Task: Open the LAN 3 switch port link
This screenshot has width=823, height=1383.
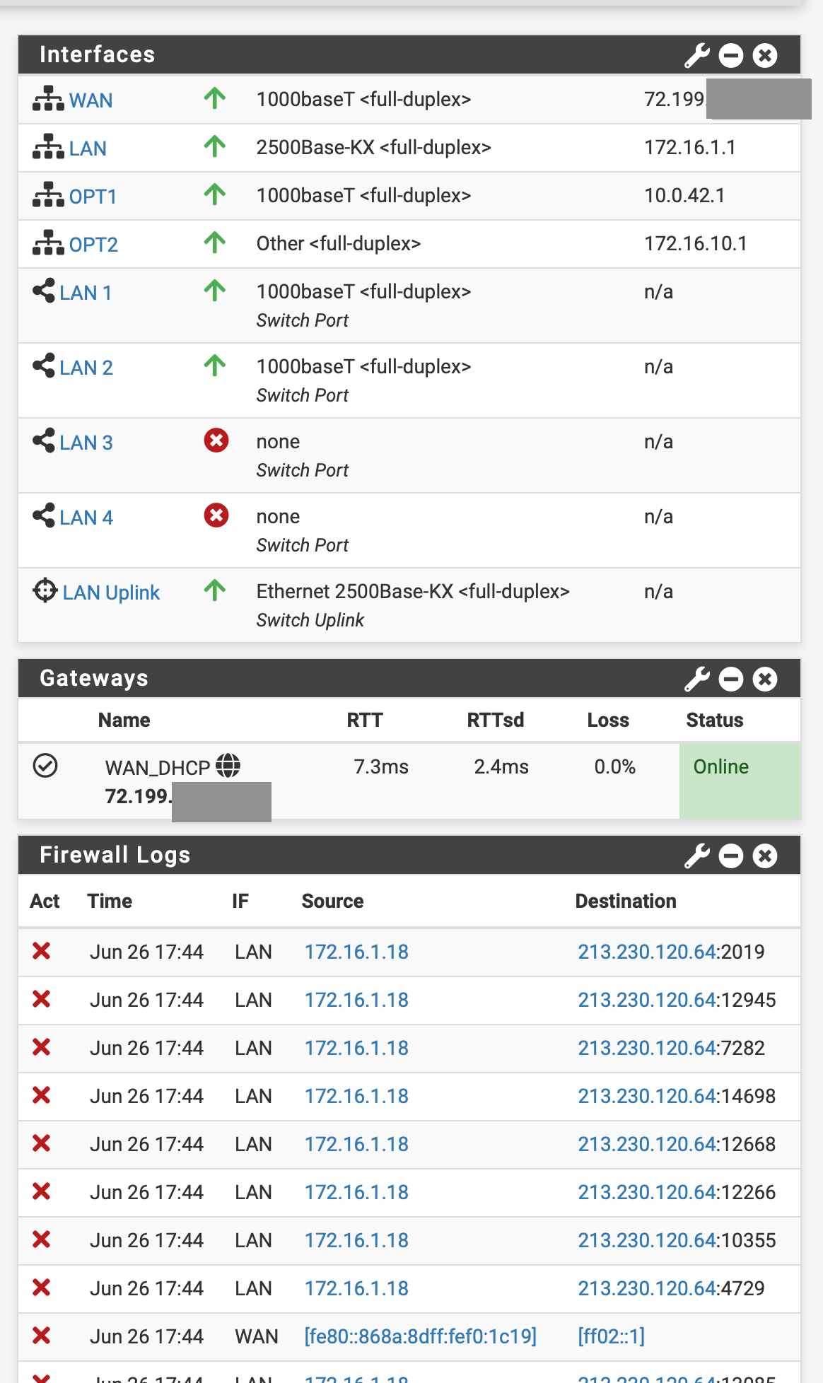Action: click(86, 443)
